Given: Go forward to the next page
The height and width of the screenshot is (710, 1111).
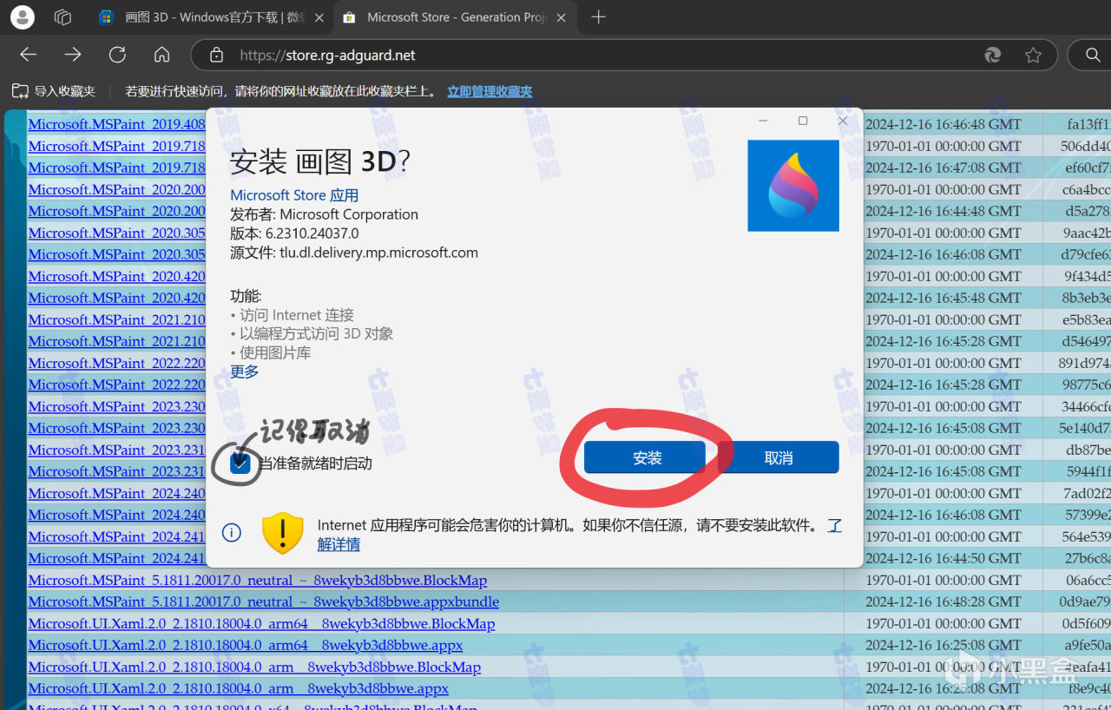Looking at the screenshot, I should click(x=73, y=55).
